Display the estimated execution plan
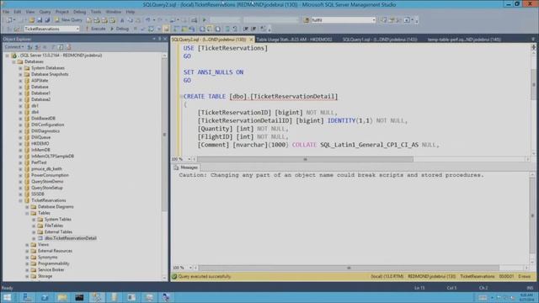The height and width of the screenshot is (303, 539). pos(151,29)
